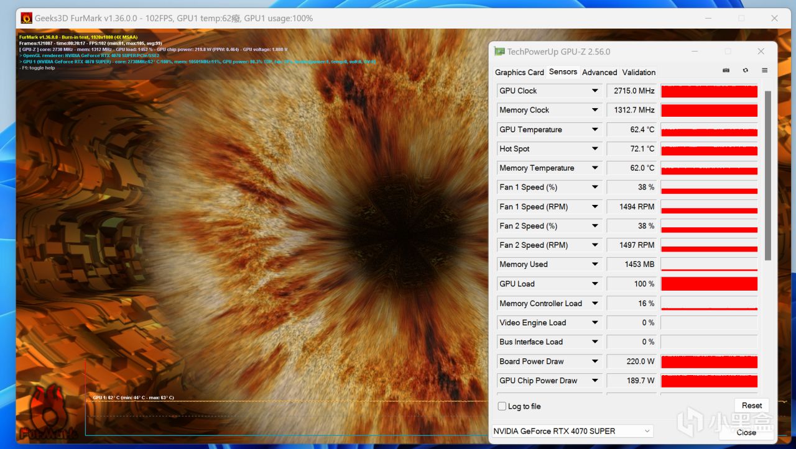Screen dimensions: 796x449
Task: Open the GPU Chip Power Draw dropdown
Action: coord(595,380)
